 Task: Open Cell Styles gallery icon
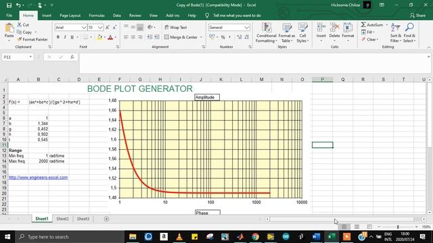(302, 28)
